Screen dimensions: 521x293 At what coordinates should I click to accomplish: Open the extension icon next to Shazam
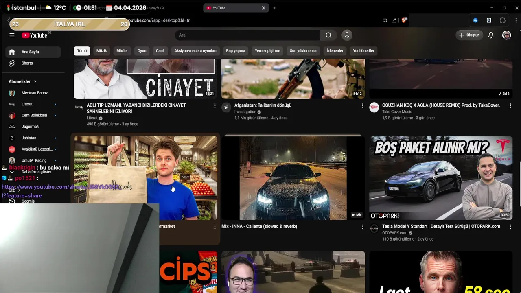tap(489, 20)
